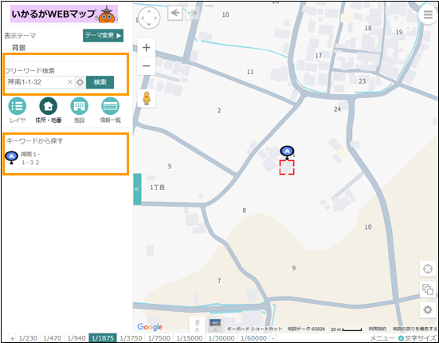Open キーボード ショートカット link
This screenshot has width=439, height=343.
[x=254, y=329]
